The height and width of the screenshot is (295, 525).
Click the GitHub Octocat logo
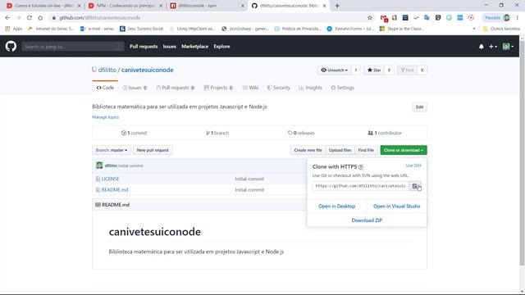click(11, 46)
